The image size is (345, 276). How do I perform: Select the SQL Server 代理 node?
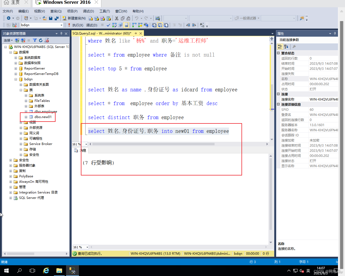[x=31, y=198]
